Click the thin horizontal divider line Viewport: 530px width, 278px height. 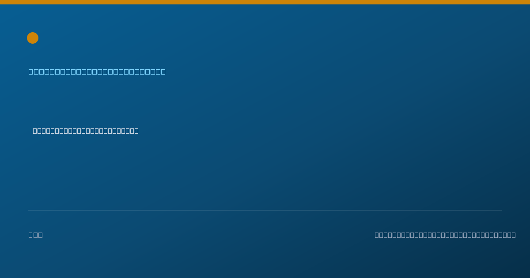click(x=265, y=210)
